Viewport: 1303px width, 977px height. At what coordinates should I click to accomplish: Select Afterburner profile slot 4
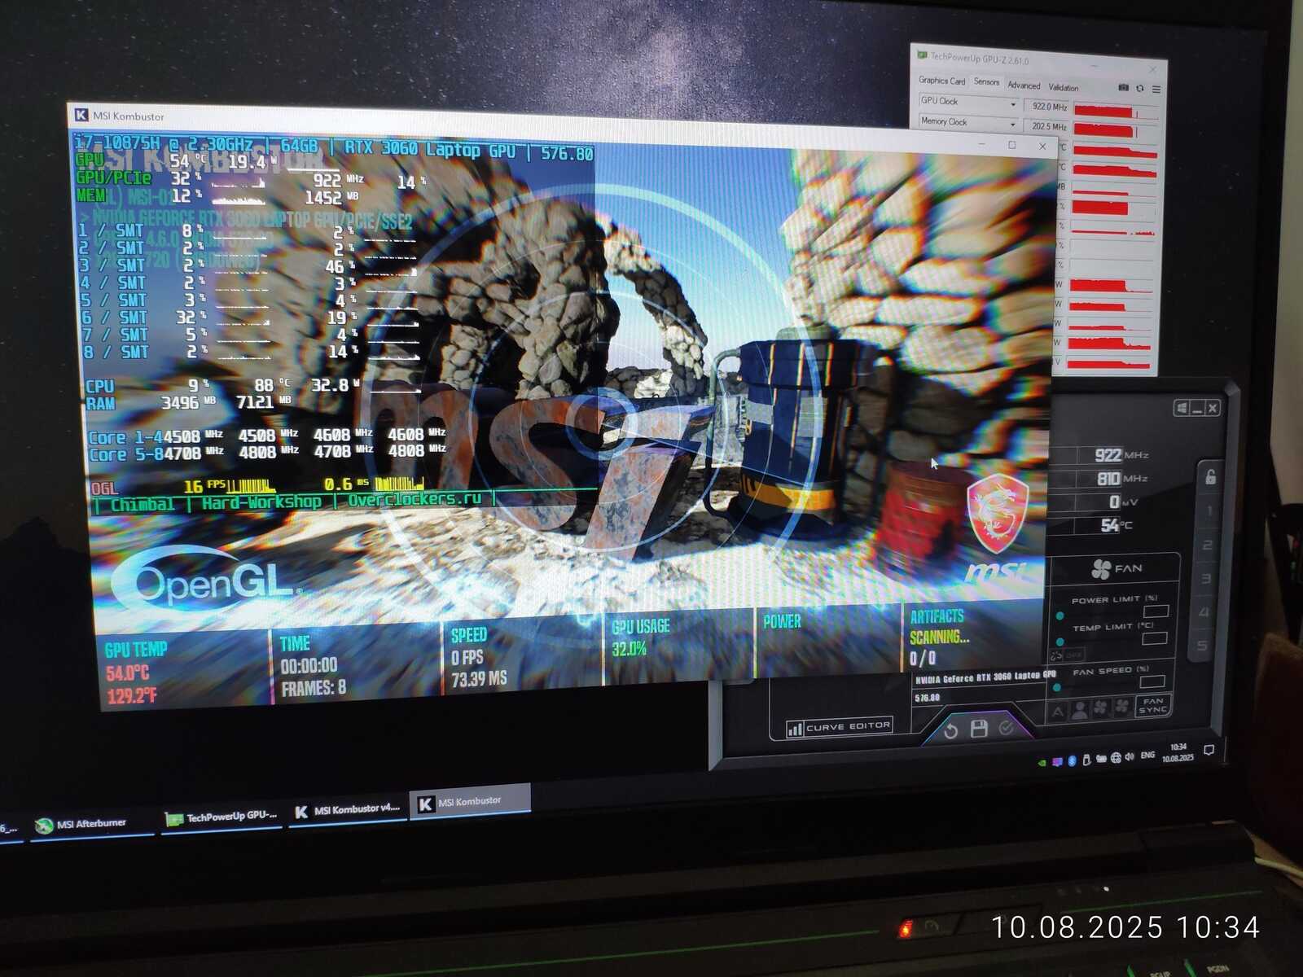pyautogui.click(x=1204, y=612)
